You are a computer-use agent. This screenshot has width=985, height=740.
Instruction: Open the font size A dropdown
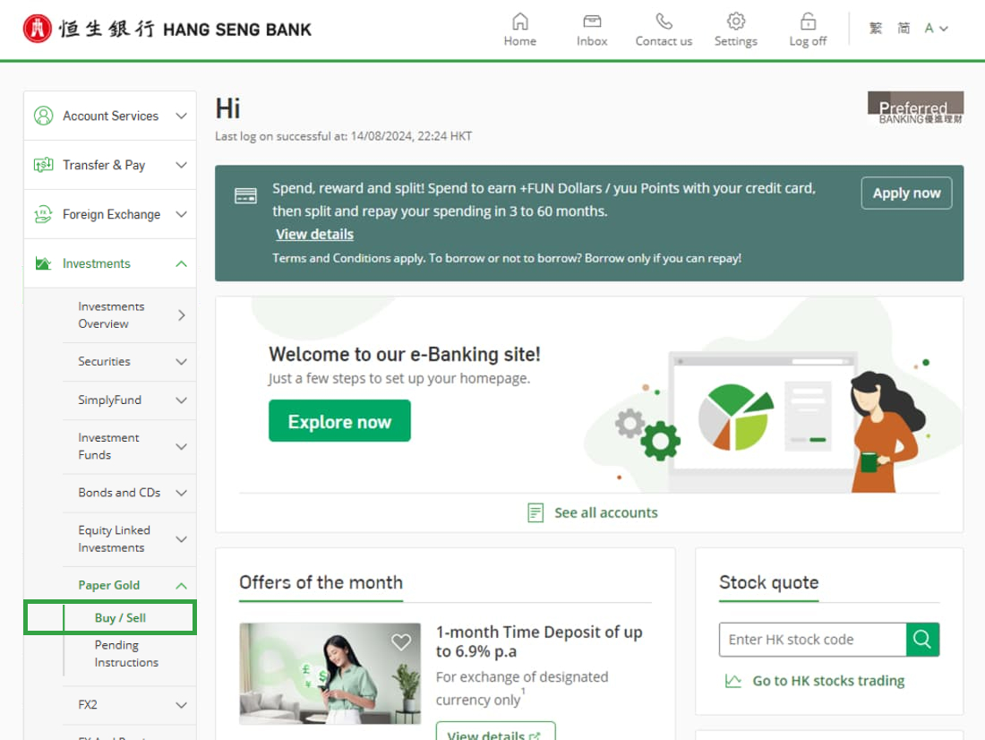936,29
